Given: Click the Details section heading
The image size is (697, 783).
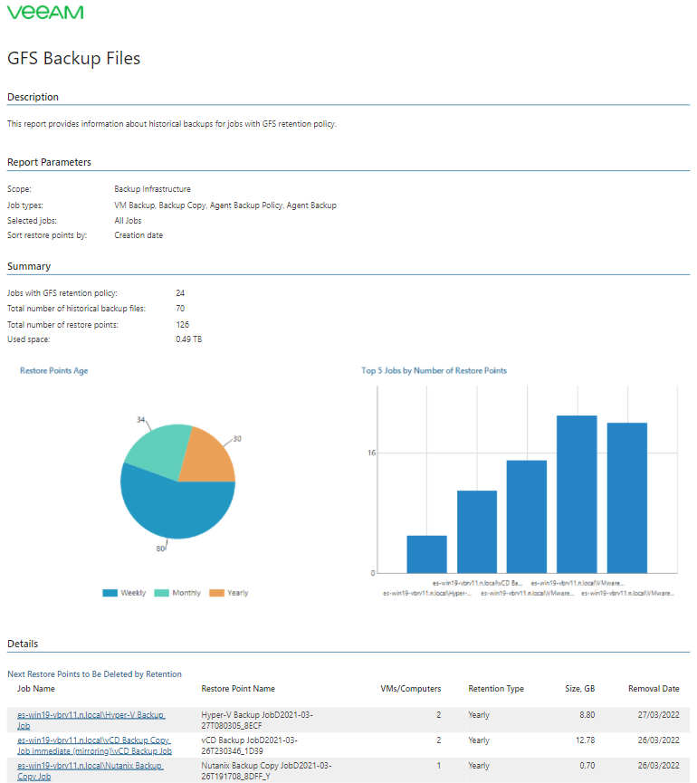Looking at the screenshot, I should [x=23, y=644].
